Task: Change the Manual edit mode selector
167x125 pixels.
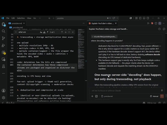Action: pyautogui.click(x=154, y=96)
